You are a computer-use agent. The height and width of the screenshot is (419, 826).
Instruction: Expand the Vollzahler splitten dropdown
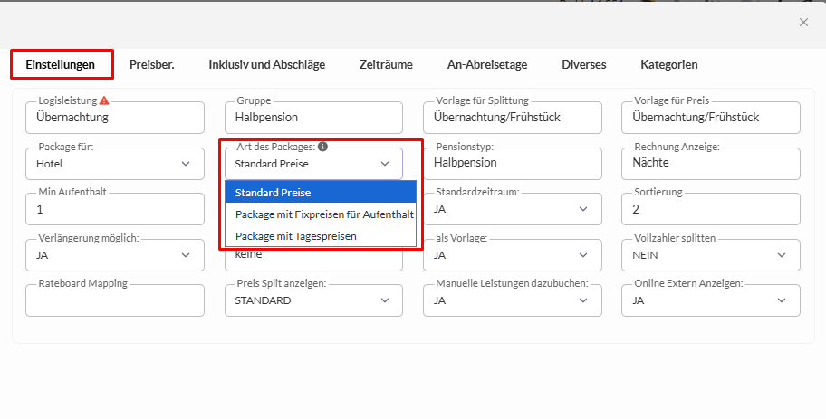(711, 255)
